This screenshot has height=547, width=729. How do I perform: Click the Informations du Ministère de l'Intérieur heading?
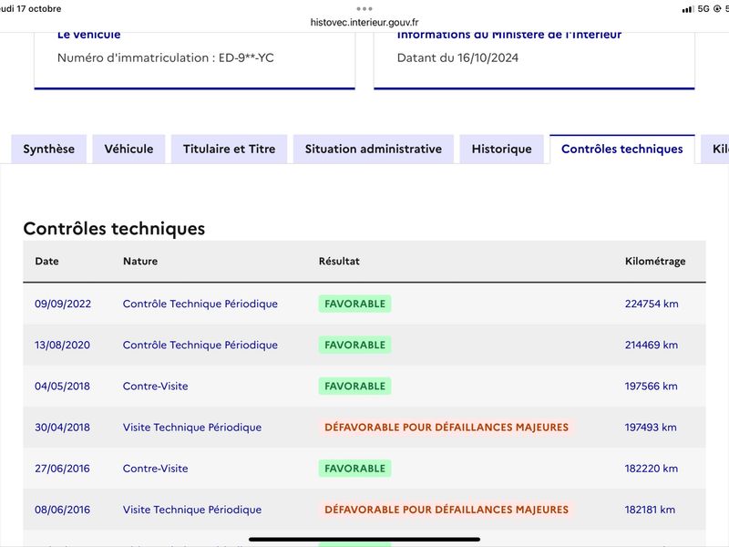click(509, 36)
